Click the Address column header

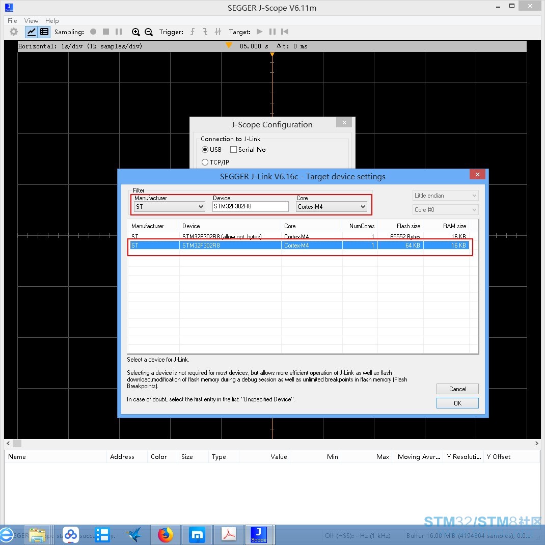127,457
